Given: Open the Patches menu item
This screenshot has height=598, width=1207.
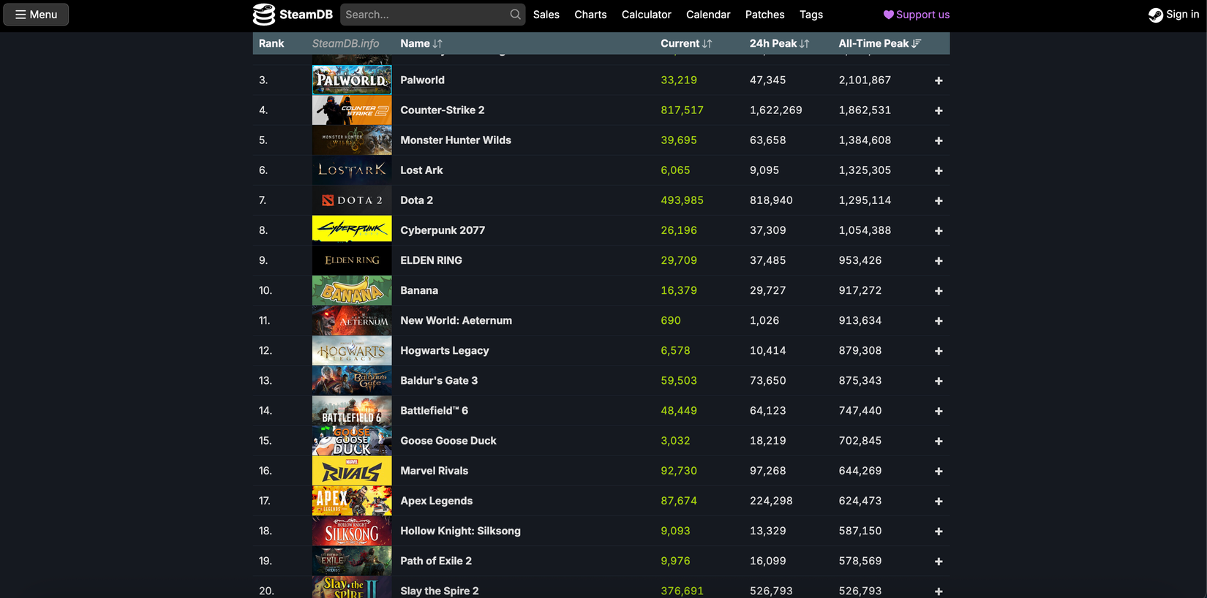Looking at the screenshot, I should pyautogui.click(x=765, y=15).
